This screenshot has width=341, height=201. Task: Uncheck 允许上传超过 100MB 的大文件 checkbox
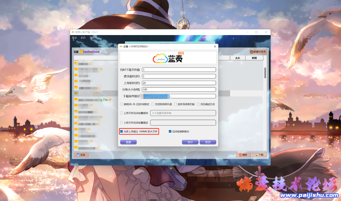click(x=122, y=132)
